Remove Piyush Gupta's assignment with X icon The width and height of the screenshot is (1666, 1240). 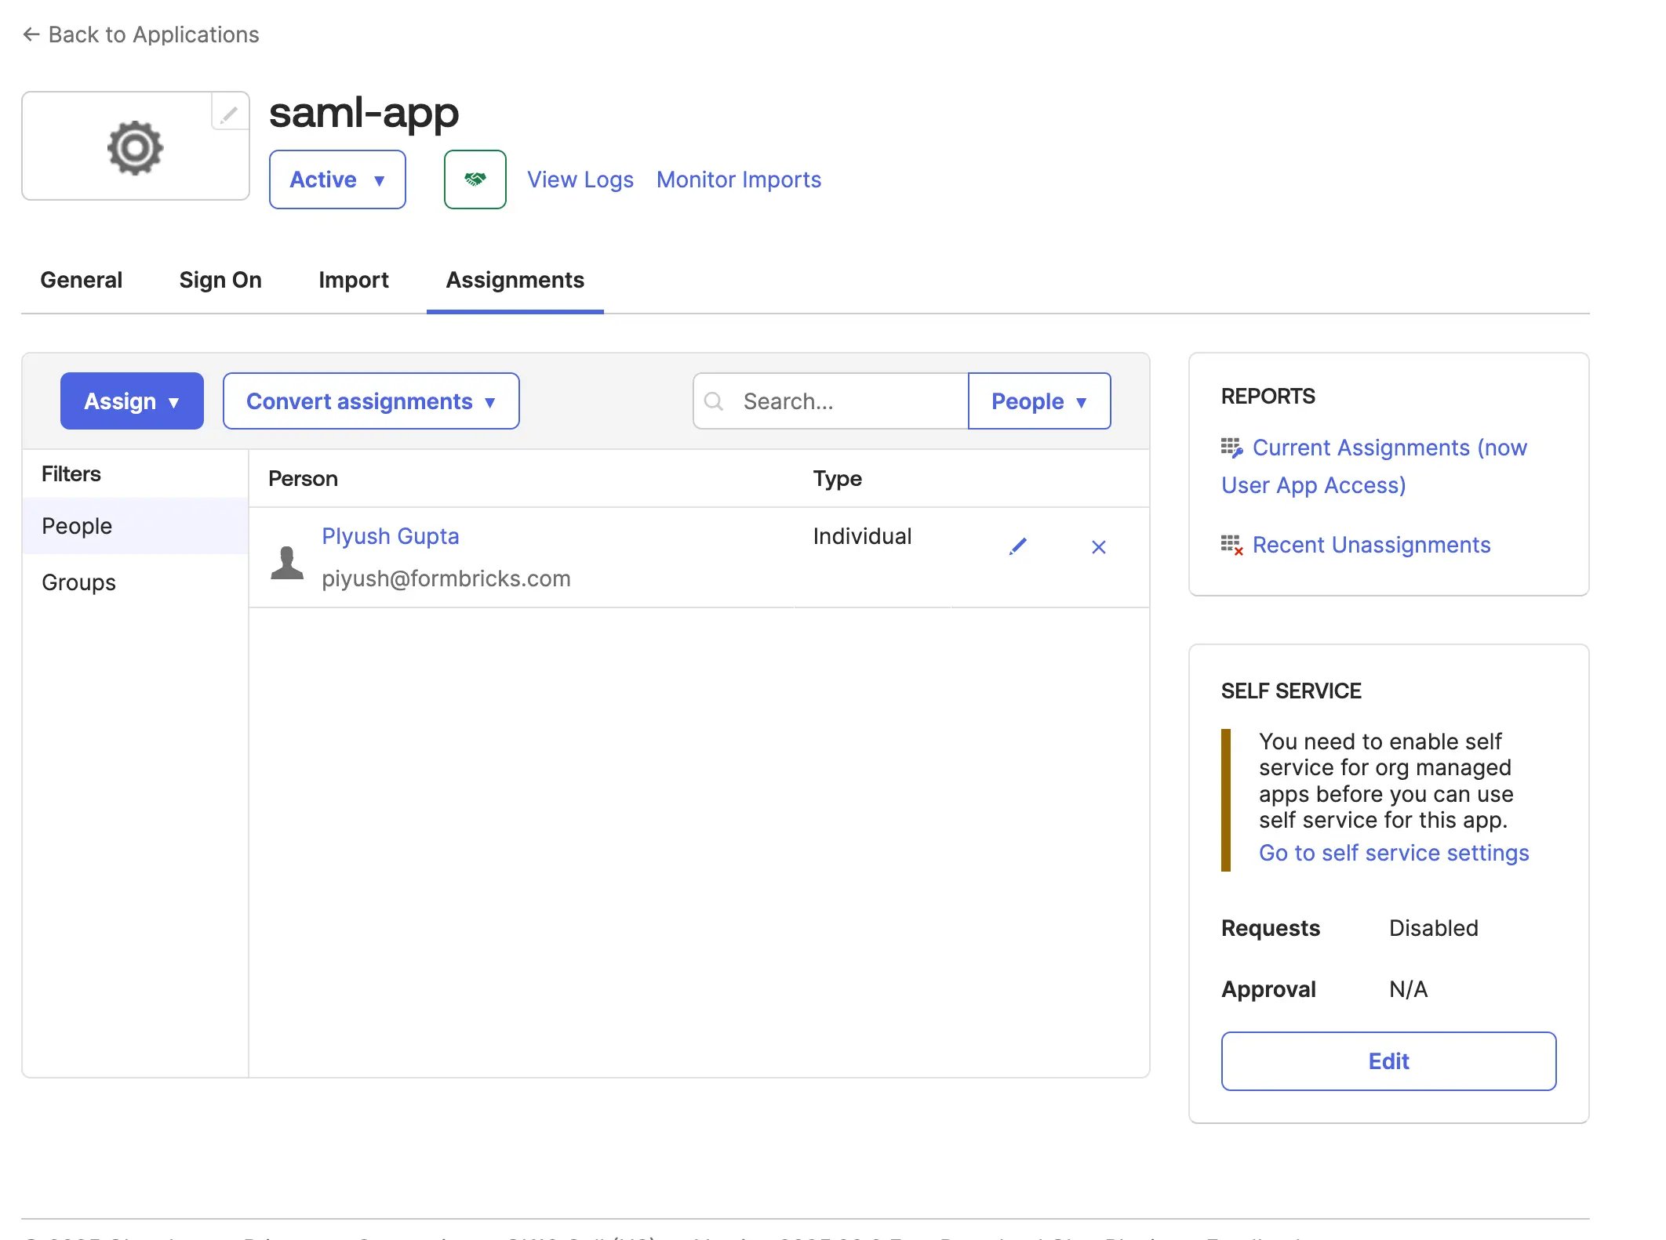pyautogui.click(x=1098, y=547)
